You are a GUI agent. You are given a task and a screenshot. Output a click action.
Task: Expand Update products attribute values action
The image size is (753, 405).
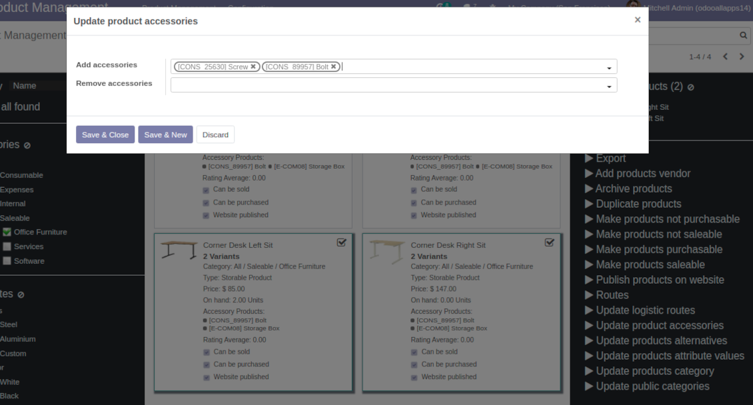[x=664, y=356]
